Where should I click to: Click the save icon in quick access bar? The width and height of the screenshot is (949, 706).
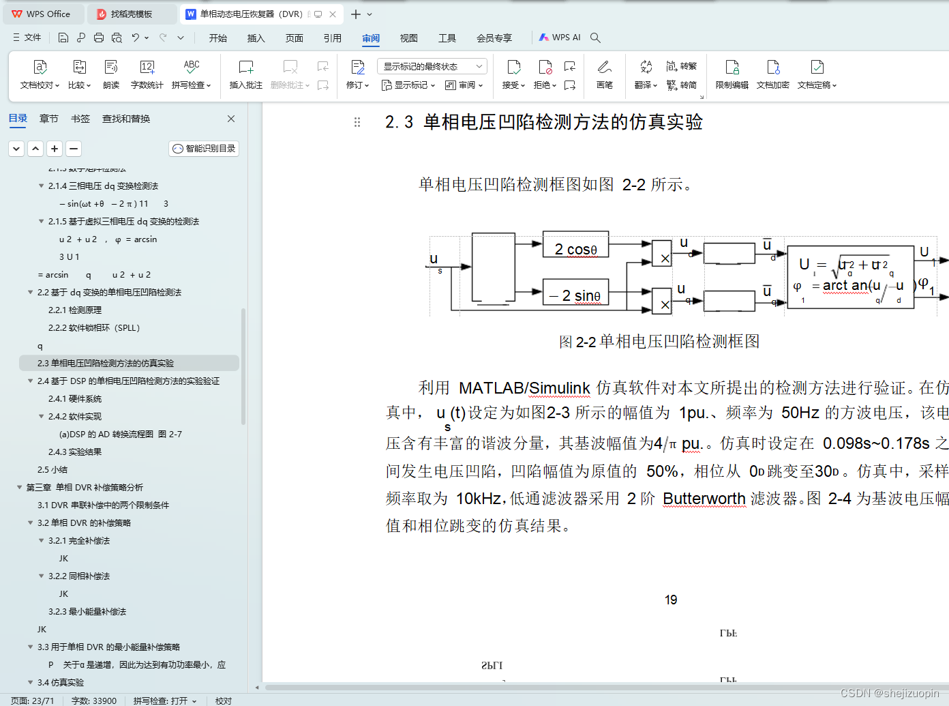63,38
